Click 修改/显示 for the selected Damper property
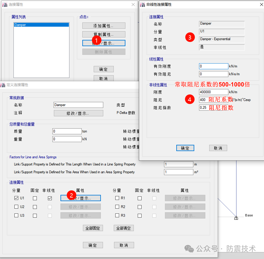 click(104, 43)
